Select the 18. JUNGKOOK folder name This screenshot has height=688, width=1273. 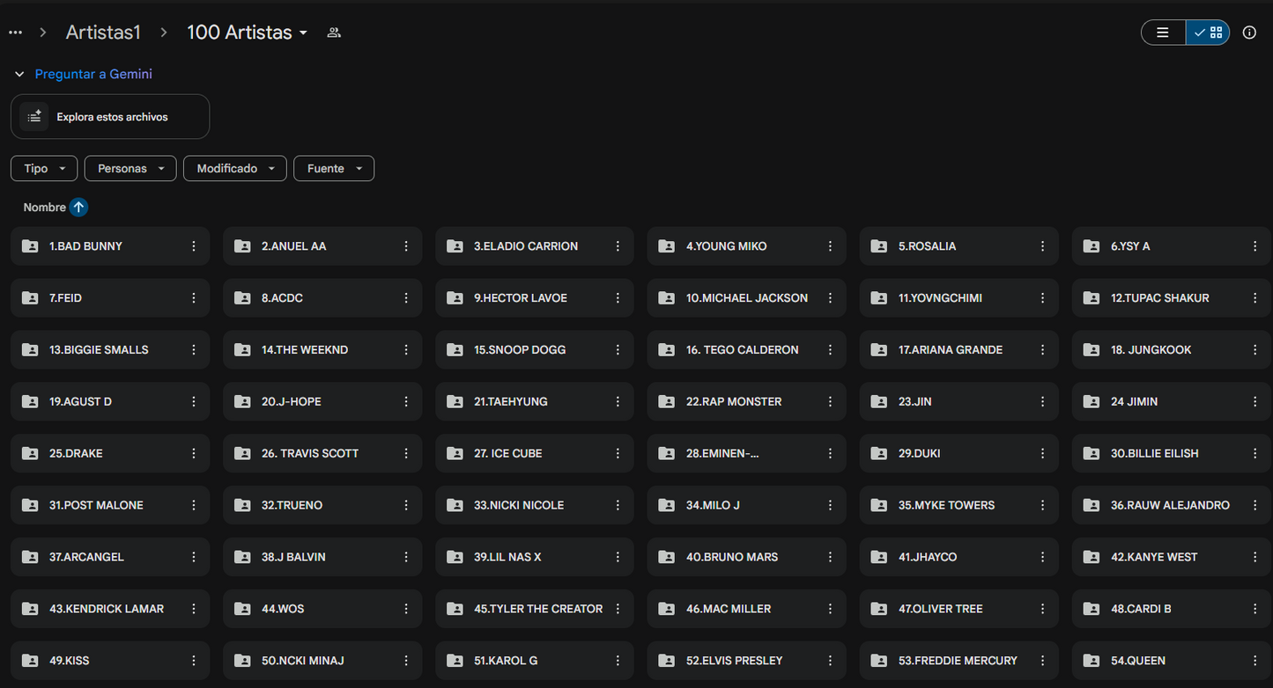tap(1151, 350)
